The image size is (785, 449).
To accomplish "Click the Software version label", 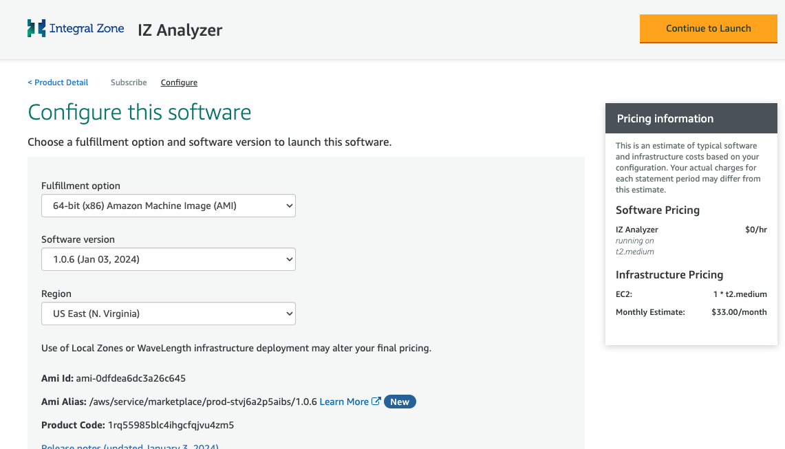I will (x=78, y=239).
